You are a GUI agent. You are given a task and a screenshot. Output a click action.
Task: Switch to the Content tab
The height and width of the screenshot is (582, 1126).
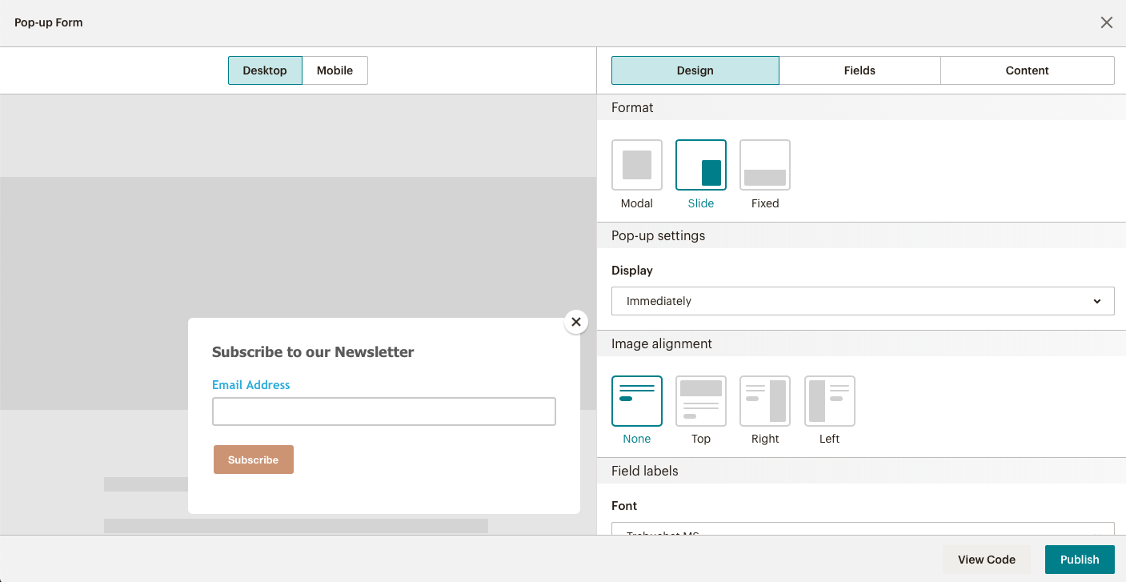(x=1027, y=70)
